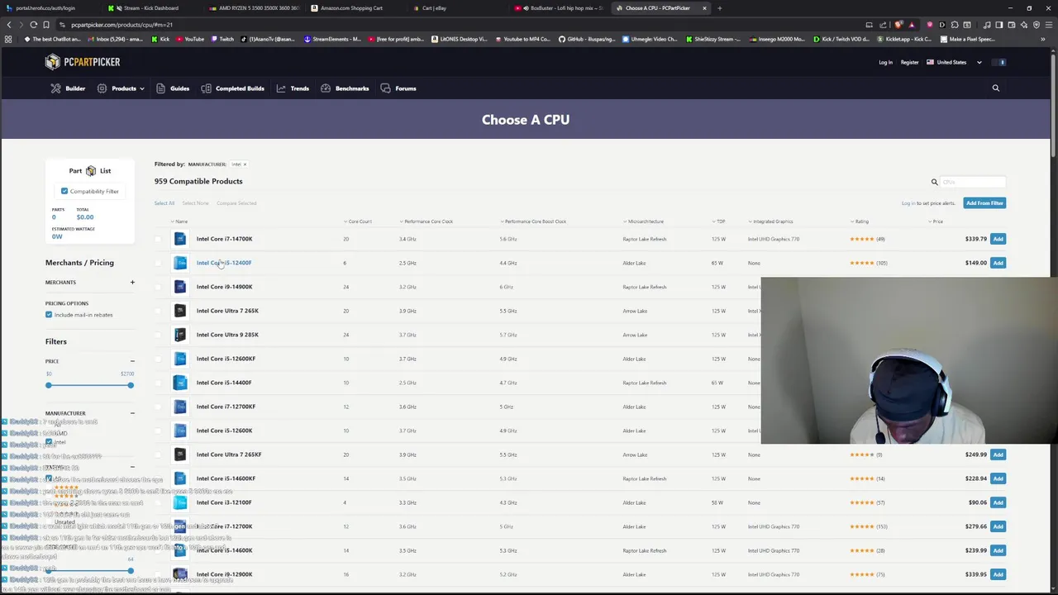The image size is (1058, 595).
Task: Click the Part List box icon
Action: [90, 171]
